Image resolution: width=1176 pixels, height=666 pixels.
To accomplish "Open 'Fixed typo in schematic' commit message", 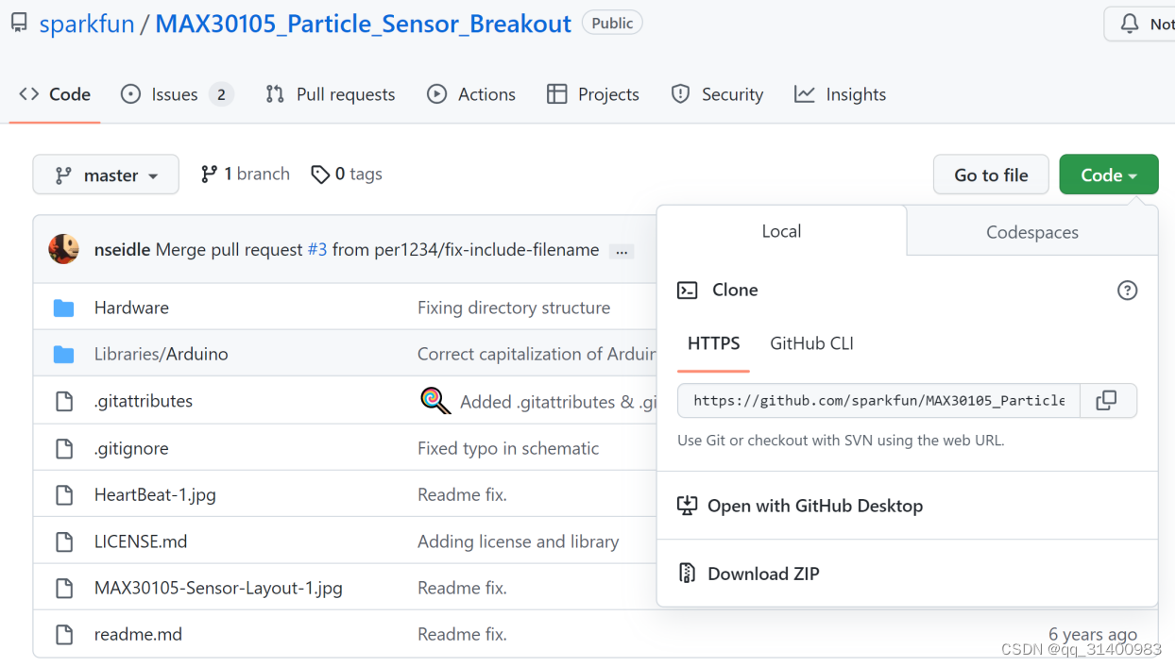I will tap(508, 448).
